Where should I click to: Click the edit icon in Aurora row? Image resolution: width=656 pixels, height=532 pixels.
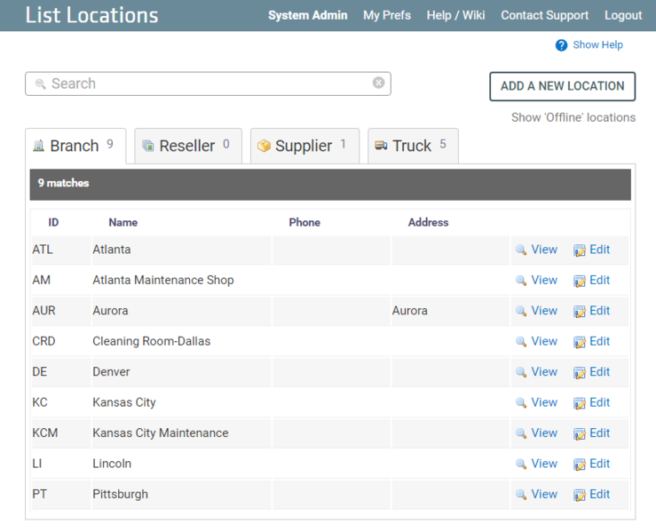click(580, 312)
